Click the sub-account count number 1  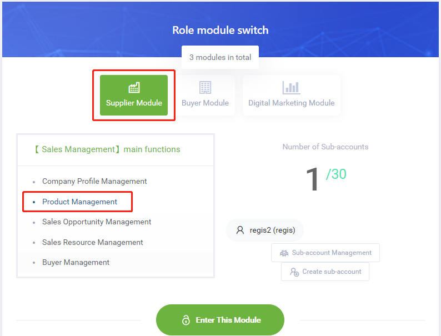[313, 179]
